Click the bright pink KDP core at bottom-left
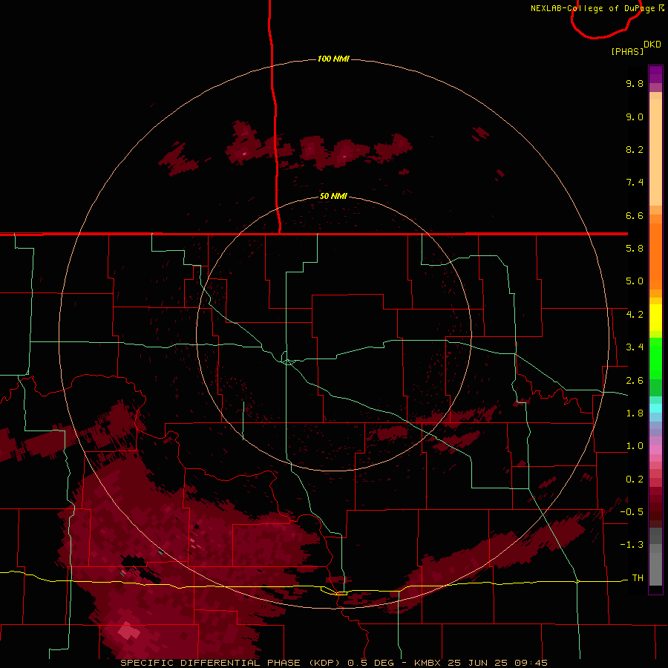The image size is (668, 668). (128, 630)
